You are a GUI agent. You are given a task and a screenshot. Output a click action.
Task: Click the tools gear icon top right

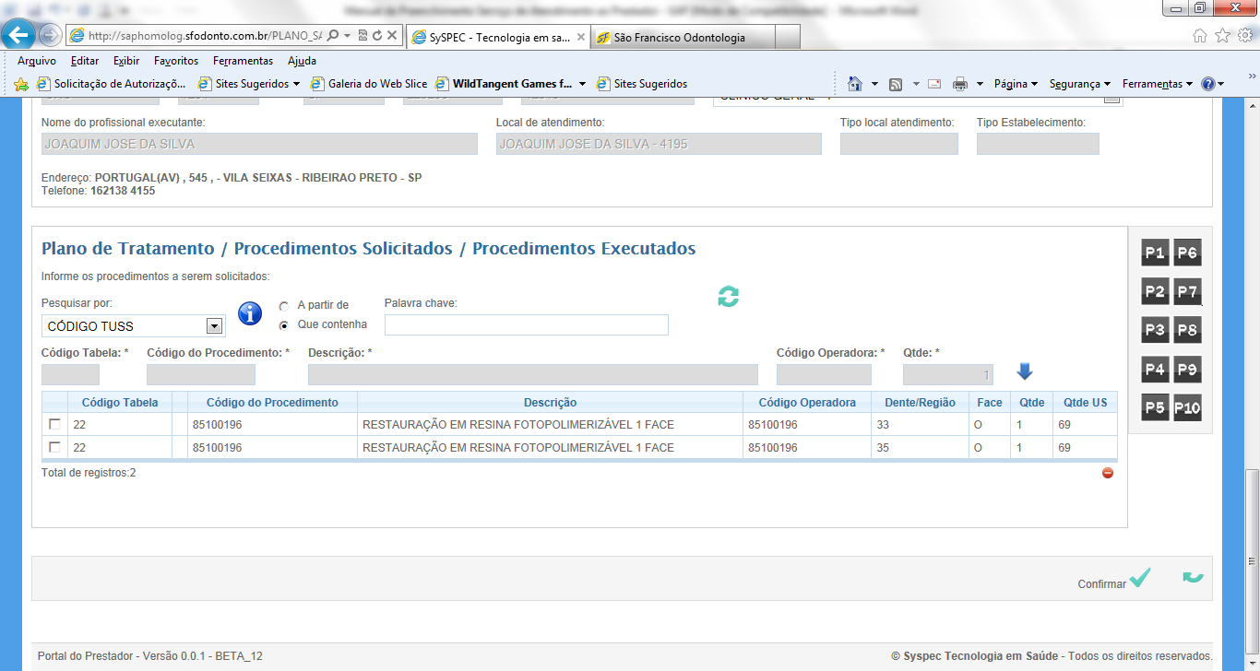tap(1244, 36)
